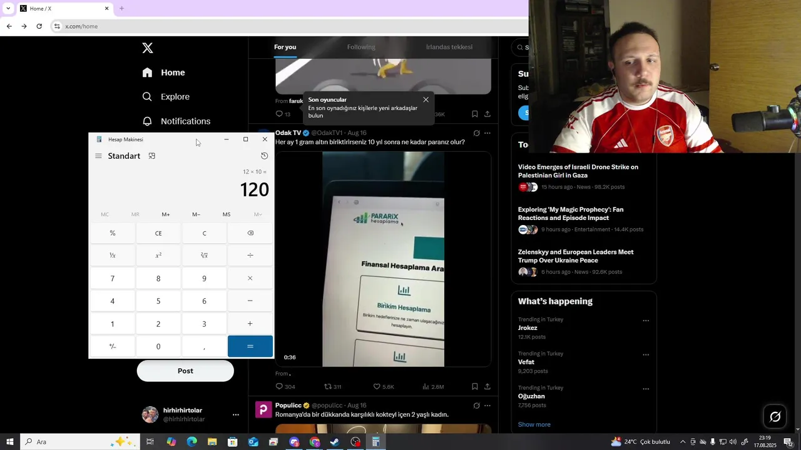Screen dimensions: 801x450
Task: Click the calculator 0 key
Action: click(158, 346)
